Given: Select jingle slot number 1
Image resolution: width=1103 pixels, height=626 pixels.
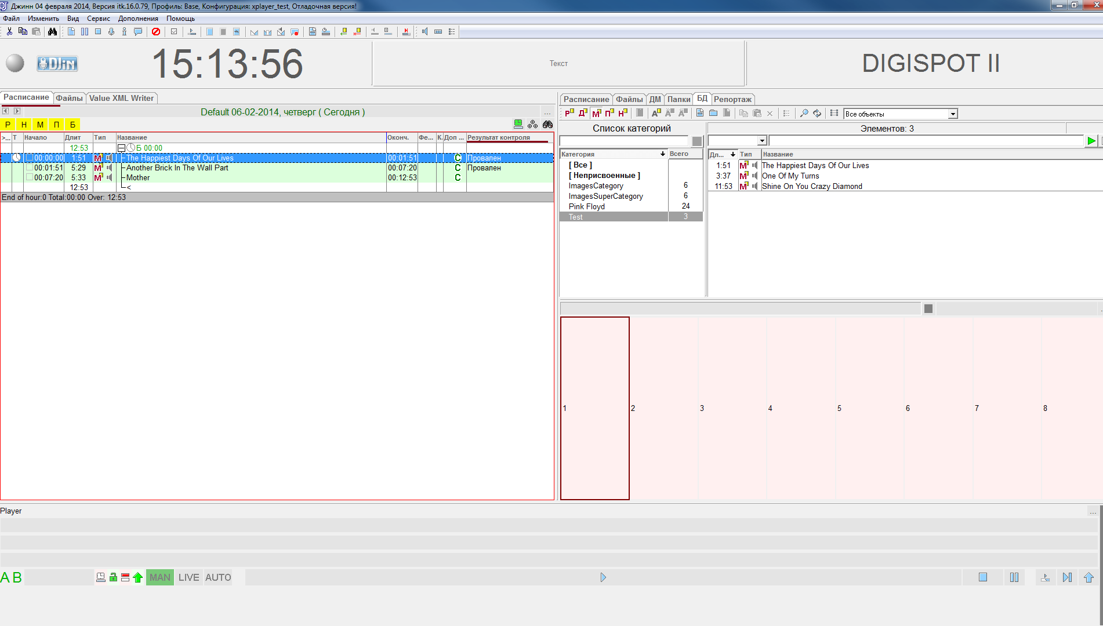Looking at the screenshot, I should [595, 408].
